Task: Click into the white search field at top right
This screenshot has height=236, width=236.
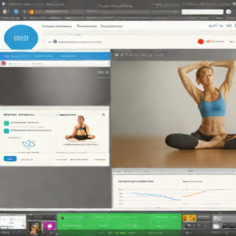Action: click(x=202, y=12)
